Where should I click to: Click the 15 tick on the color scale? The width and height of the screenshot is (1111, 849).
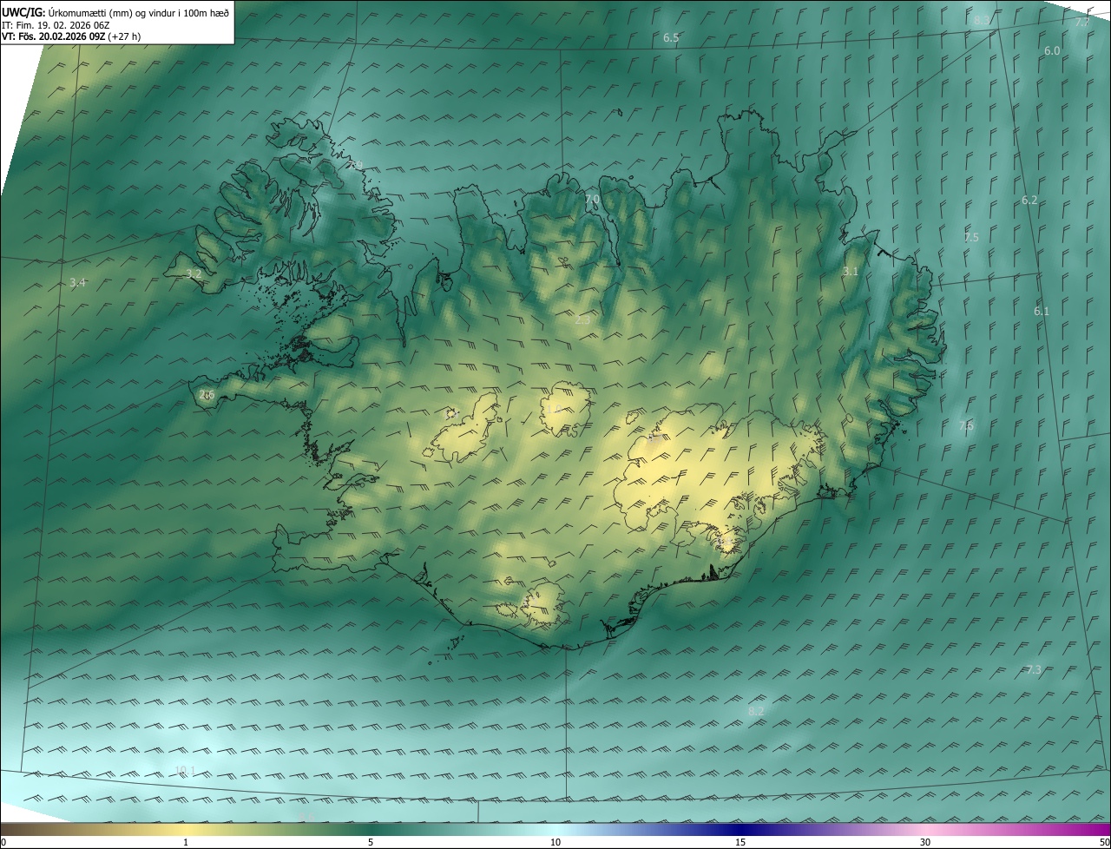740,842
